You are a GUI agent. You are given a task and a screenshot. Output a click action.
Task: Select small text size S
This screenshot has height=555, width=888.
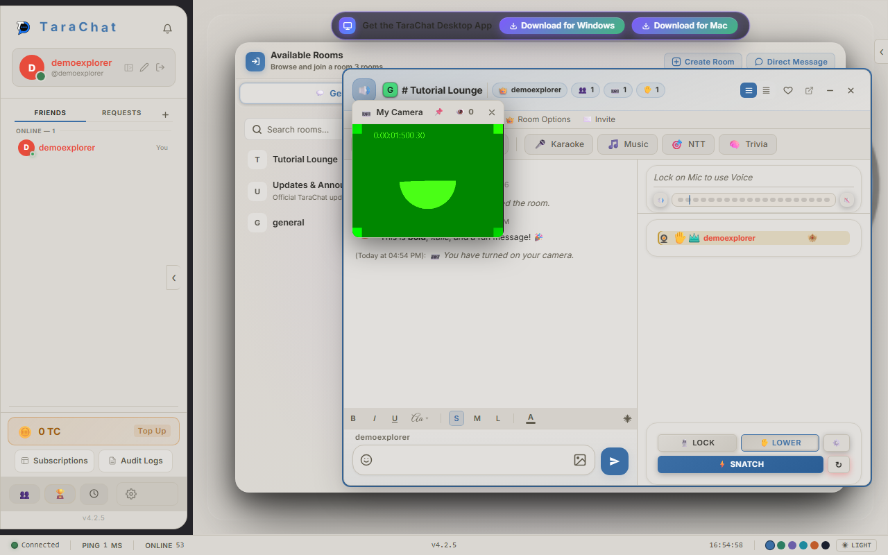tap(456, 418)
